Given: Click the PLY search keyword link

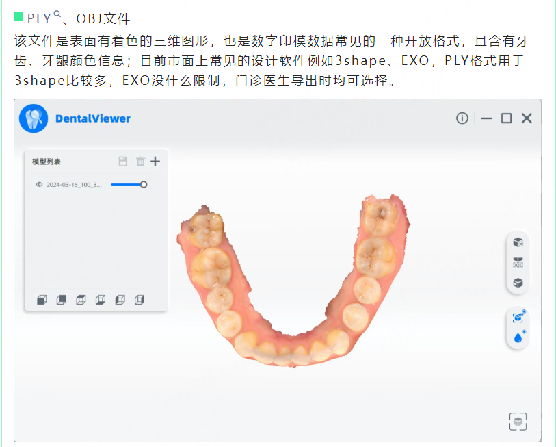Looking at the screenshot, I should (44, 18).
